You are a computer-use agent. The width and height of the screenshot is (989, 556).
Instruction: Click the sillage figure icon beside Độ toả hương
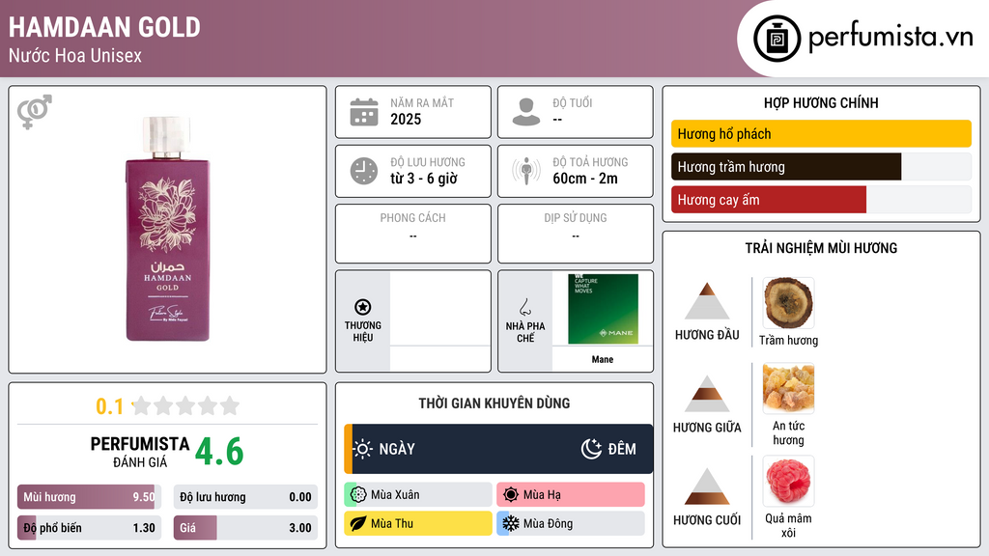526,171
